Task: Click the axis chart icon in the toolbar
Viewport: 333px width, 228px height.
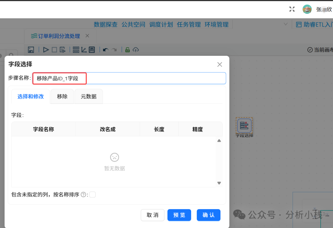Action: (x=84, y=50)
